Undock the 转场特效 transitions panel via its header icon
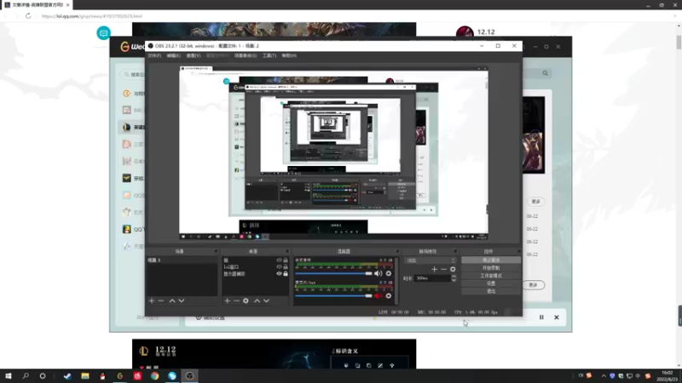This screenshot has height=383, width=682. click(455, 251)
